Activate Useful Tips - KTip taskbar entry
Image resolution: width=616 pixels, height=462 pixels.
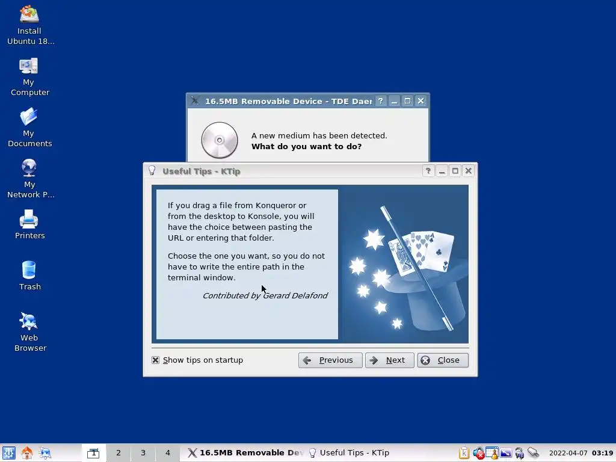click(349, 453)
